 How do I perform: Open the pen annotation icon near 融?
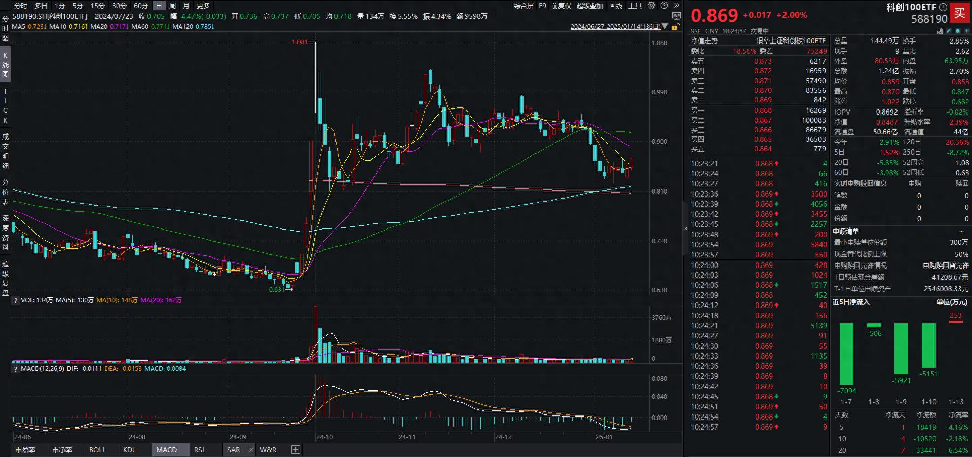pos(948,31)
